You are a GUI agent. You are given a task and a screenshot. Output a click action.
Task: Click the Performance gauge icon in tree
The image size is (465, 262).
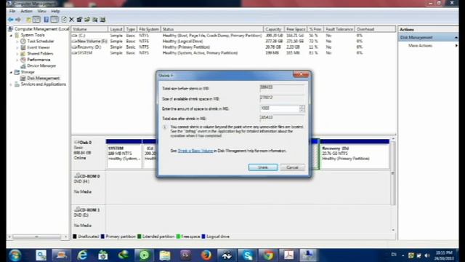pyautogui.click(x=23, y=60)
